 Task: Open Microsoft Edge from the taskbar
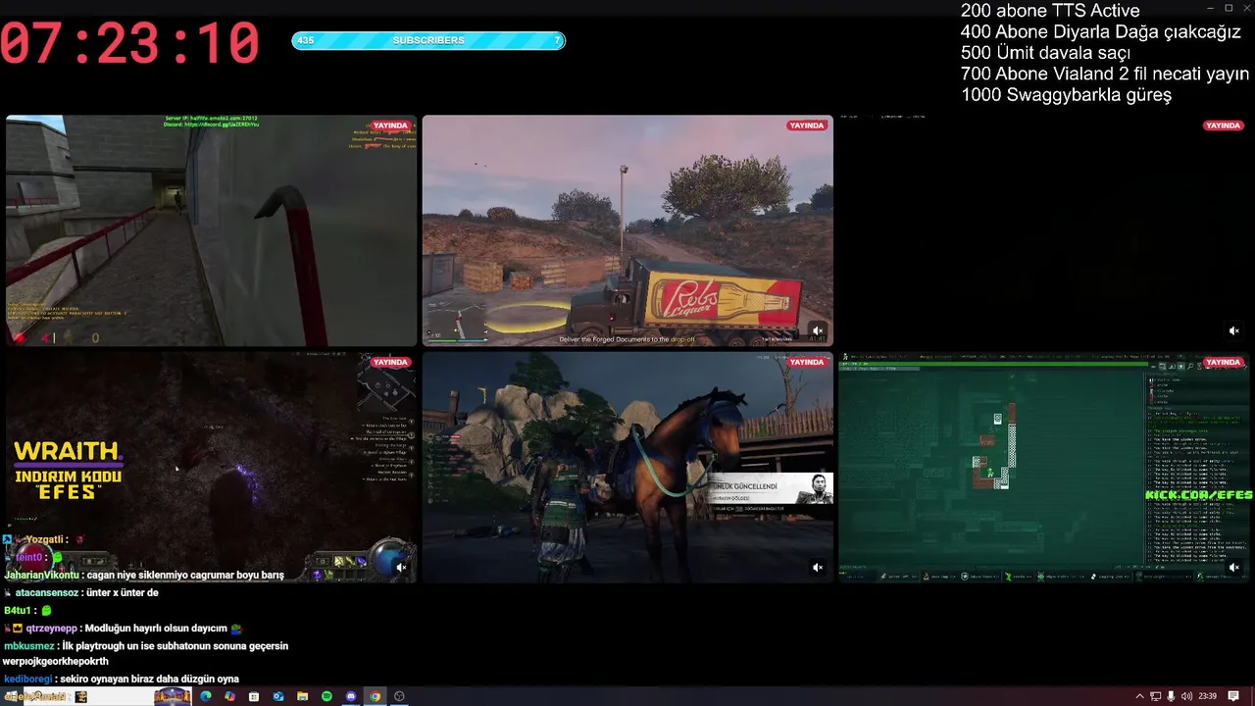coord(206,696)
